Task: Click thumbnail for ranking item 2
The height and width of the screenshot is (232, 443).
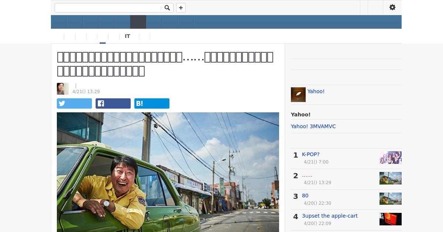Action: tap(391, 178)
